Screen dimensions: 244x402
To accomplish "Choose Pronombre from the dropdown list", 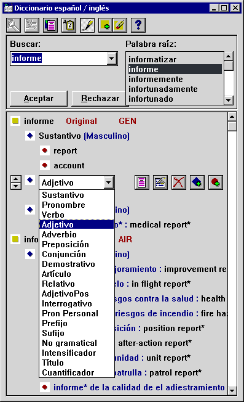I will point(76,205).
